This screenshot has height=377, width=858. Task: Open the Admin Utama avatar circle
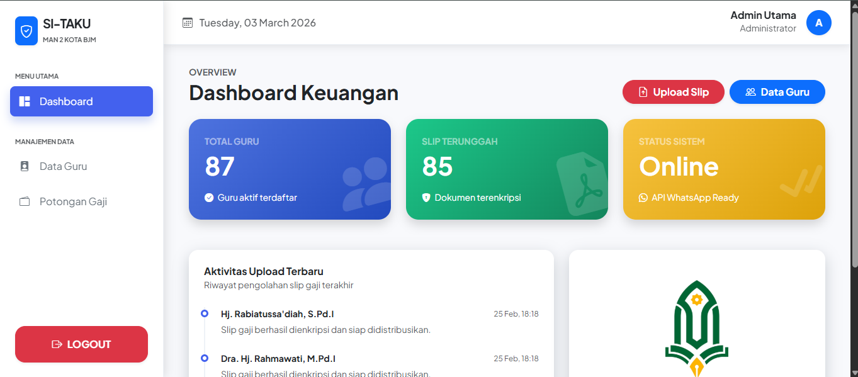tap(818, 23)
